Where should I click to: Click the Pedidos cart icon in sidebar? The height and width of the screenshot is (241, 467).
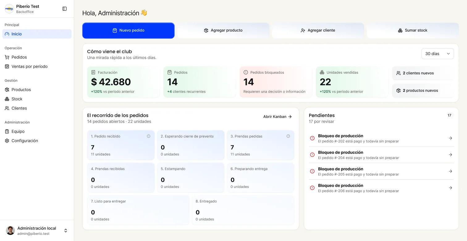(7, 57)
